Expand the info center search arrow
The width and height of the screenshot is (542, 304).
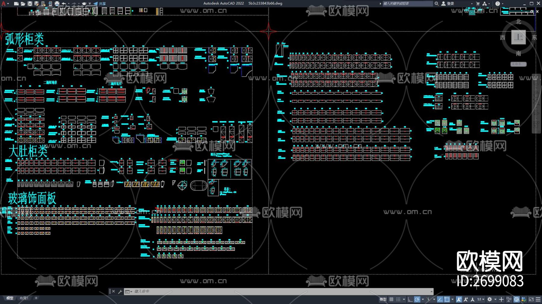pyautogui.click(x=380, y=4)
